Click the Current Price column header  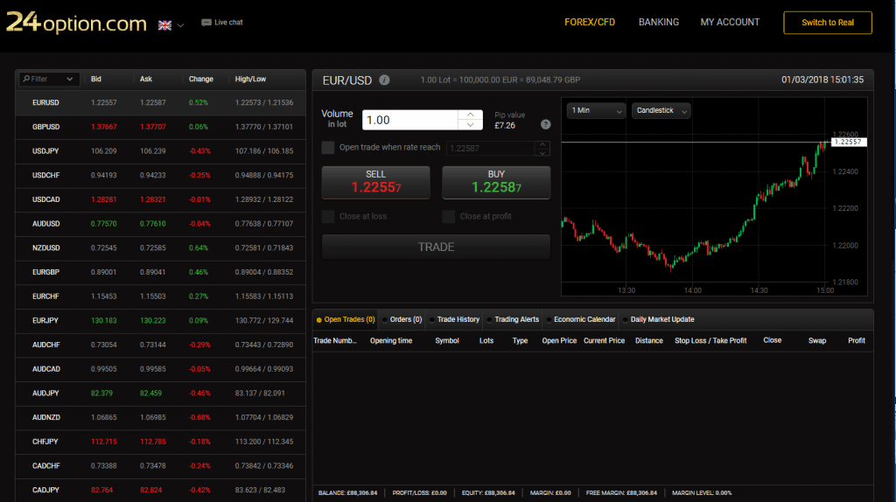[604, 341]
